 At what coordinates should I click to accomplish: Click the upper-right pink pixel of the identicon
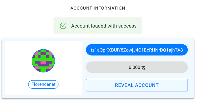pyautogui.click(x=50, y=54)
